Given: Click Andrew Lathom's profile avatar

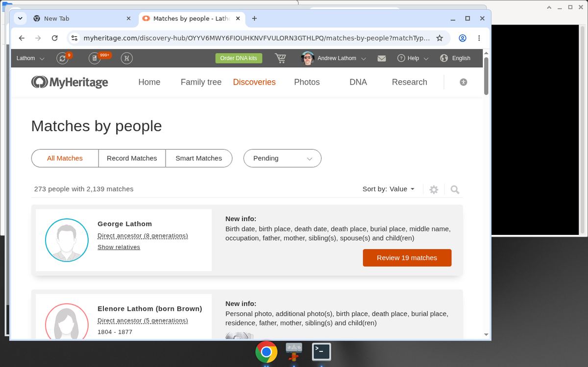Looking at the screenshot, I should 308,58.
